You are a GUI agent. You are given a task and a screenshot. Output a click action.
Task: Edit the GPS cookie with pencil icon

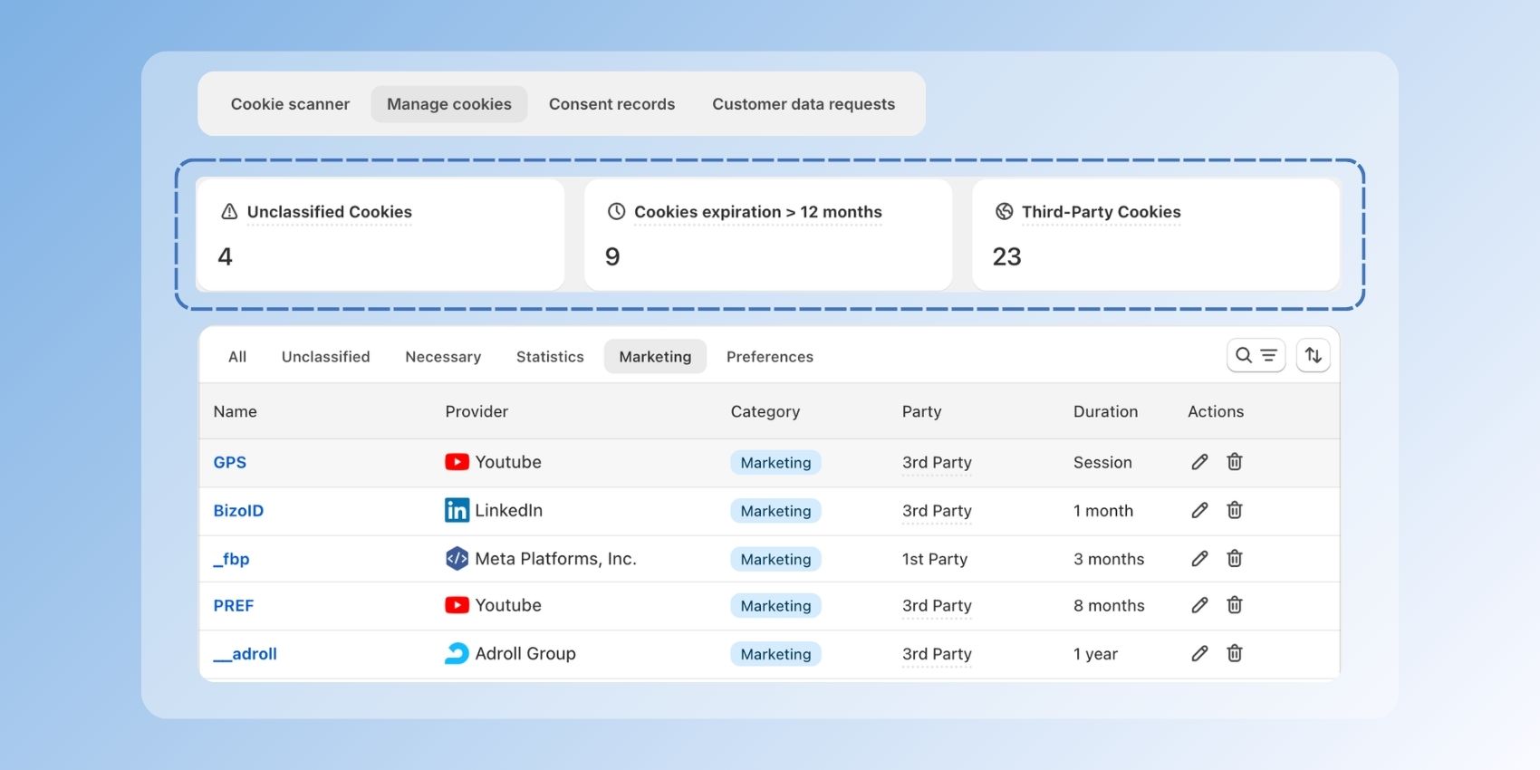(1199, 462)
